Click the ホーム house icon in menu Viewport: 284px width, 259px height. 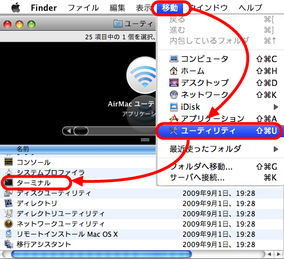(174, 71)
